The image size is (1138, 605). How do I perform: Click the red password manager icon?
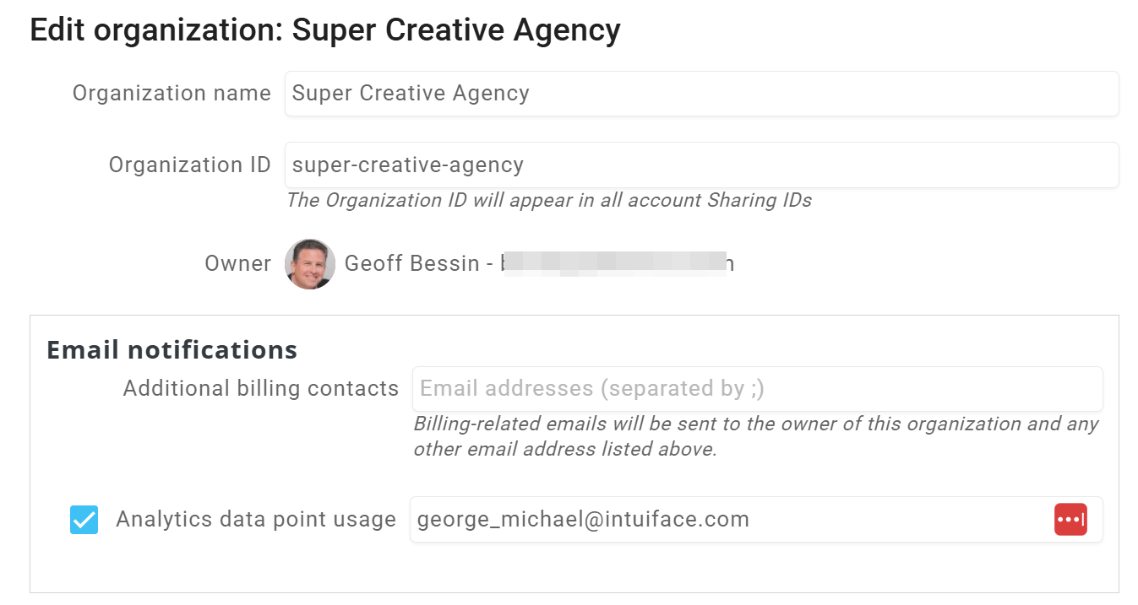tap(1070, 519)
